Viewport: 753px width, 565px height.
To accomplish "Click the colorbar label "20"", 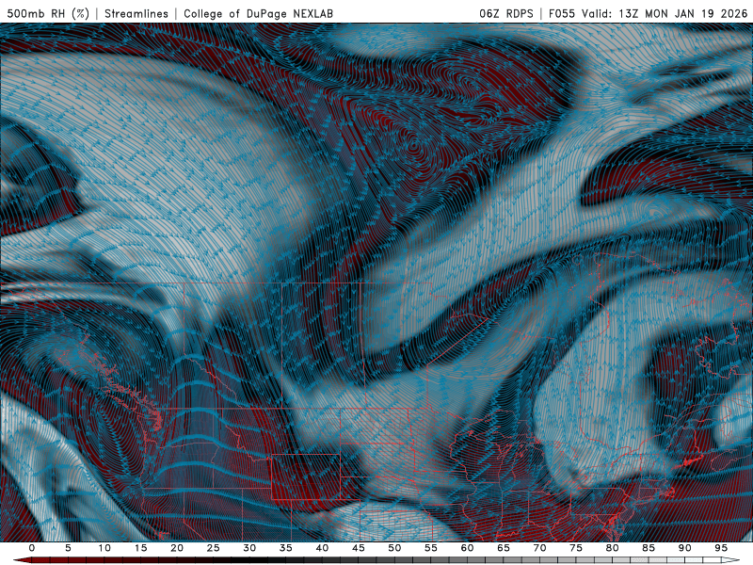I will [177, 548].
